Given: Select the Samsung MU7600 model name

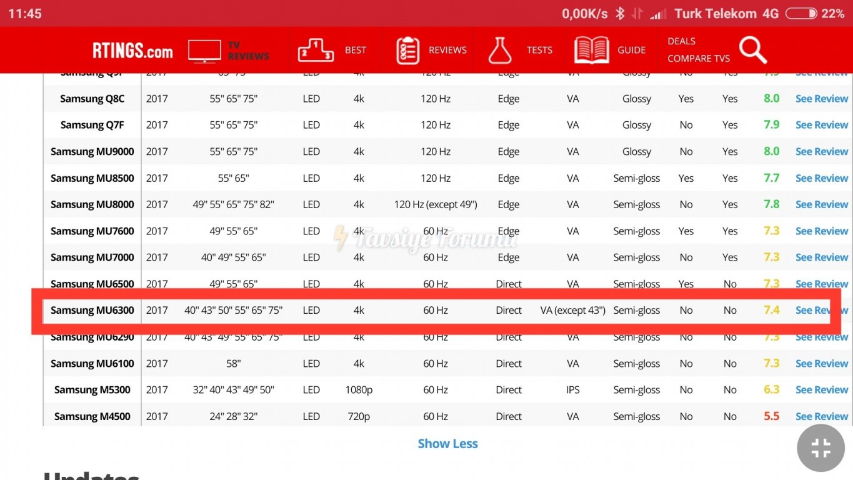Looking at the screenshot, I should pyautogui.click(x=92, y=231).
